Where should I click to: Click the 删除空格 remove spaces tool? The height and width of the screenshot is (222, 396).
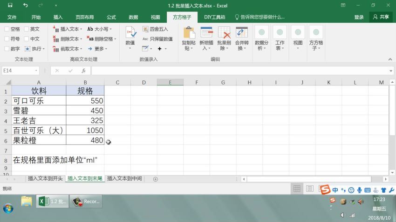point(101,39)
